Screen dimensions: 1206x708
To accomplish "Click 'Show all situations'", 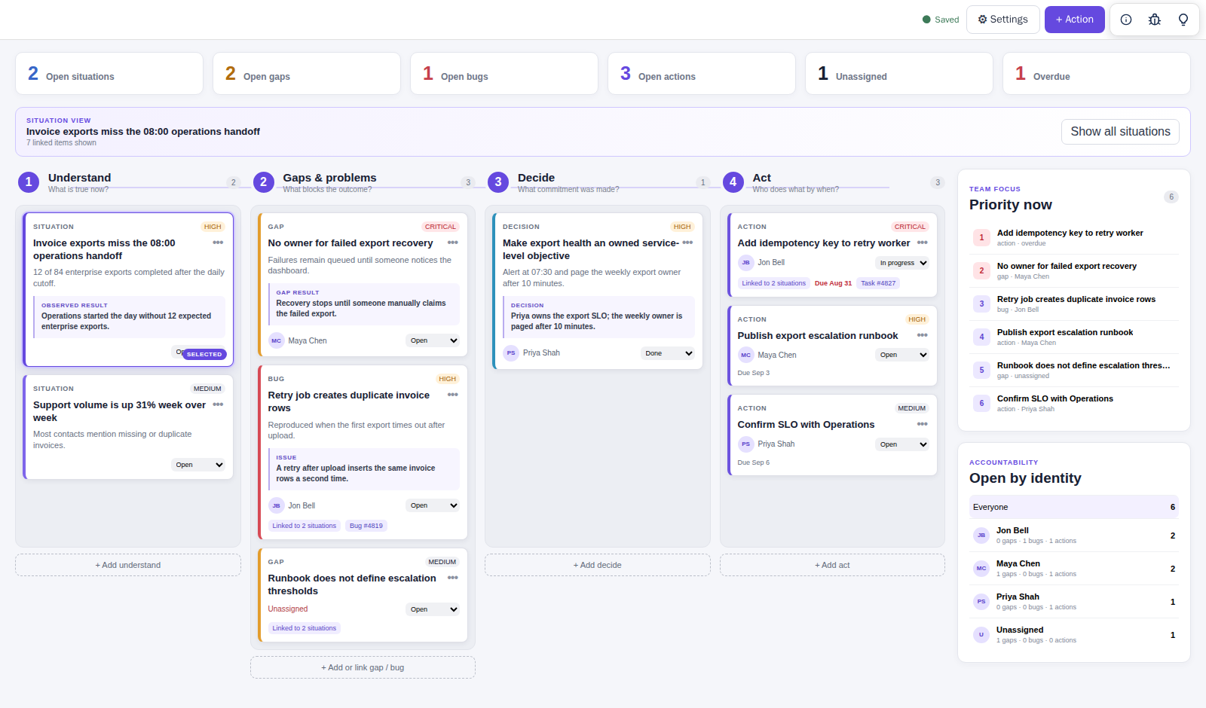I will click(x=1120, y=132).
